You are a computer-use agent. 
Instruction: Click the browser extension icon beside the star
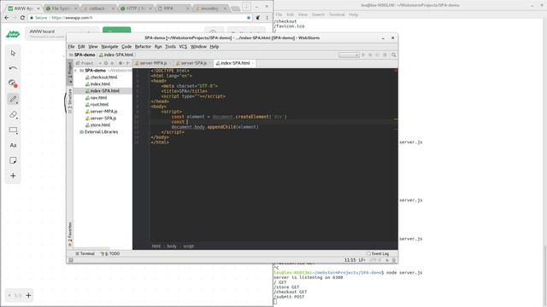click(258, 17)
